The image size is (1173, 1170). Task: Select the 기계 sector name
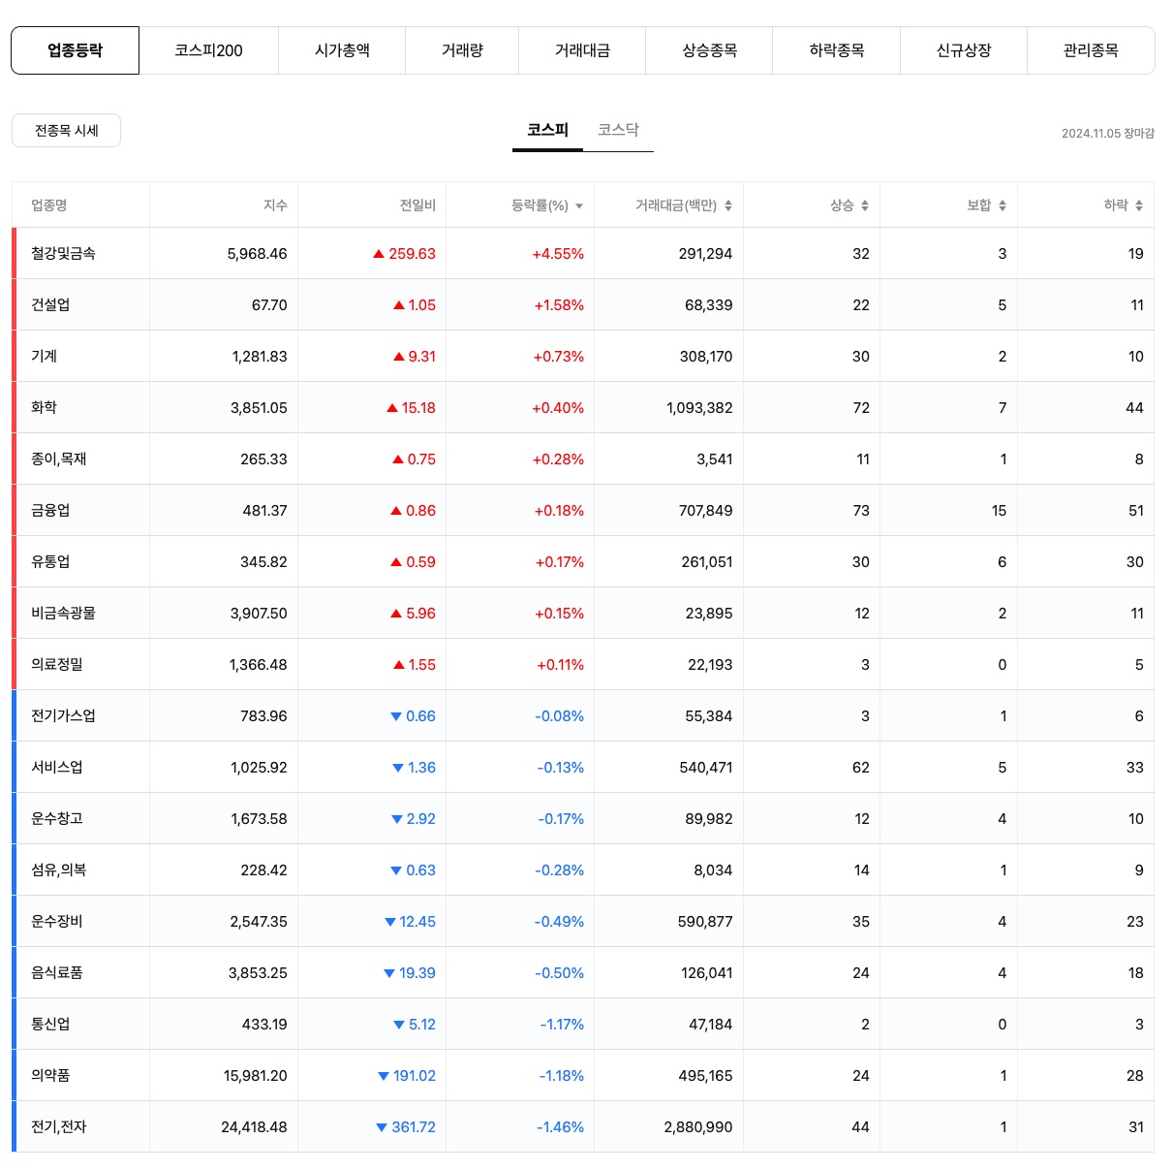coord(44,356)
